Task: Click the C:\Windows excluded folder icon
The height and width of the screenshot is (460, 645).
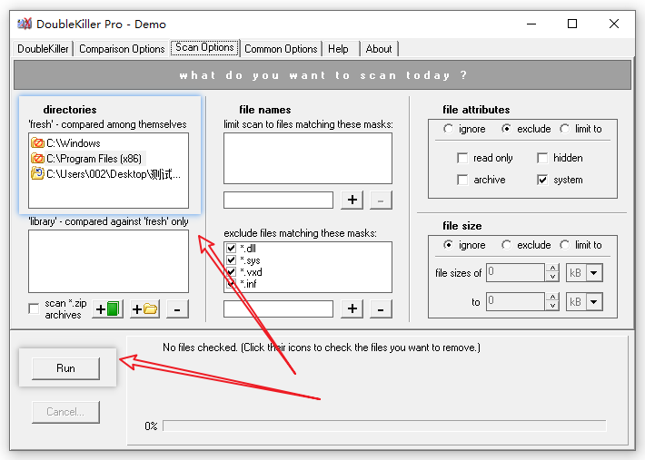Action: (x=37, y=143)
